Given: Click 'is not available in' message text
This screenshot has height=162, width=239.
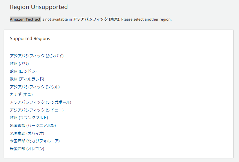Looking at the screenshot, I should click(x=57, y=19).
